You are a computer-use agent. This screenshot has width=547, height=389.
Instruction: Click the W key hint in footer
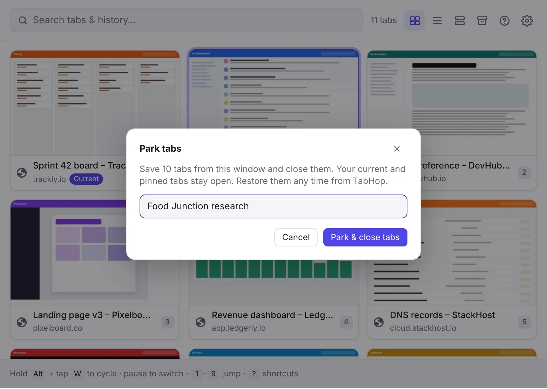77,374
